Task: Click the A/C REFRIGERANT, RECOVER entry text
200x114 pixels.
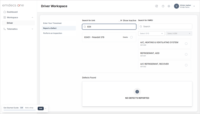Action: coord(154,64)
